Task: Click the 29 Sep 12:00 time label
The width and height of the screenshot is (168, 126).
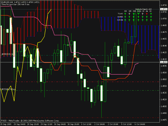Action: click(47, 124)
